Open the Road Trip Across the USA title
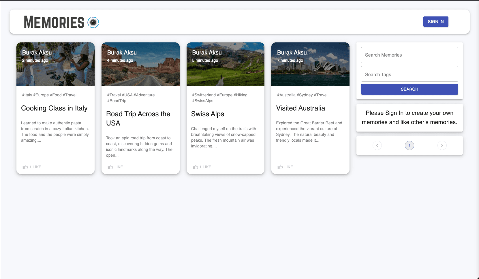This screenshot has width=479, height=279. (x=138, y=119)
